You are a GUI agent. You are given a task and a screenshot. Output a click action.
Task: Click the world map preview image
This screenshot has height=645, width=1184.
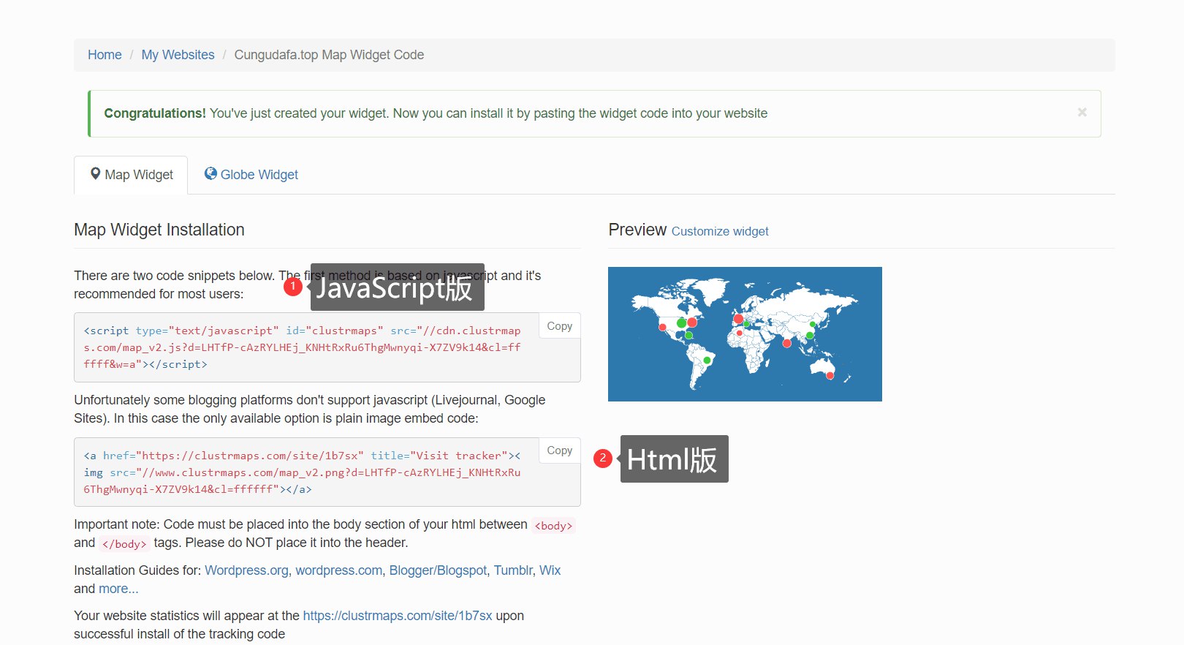(744, 334)
